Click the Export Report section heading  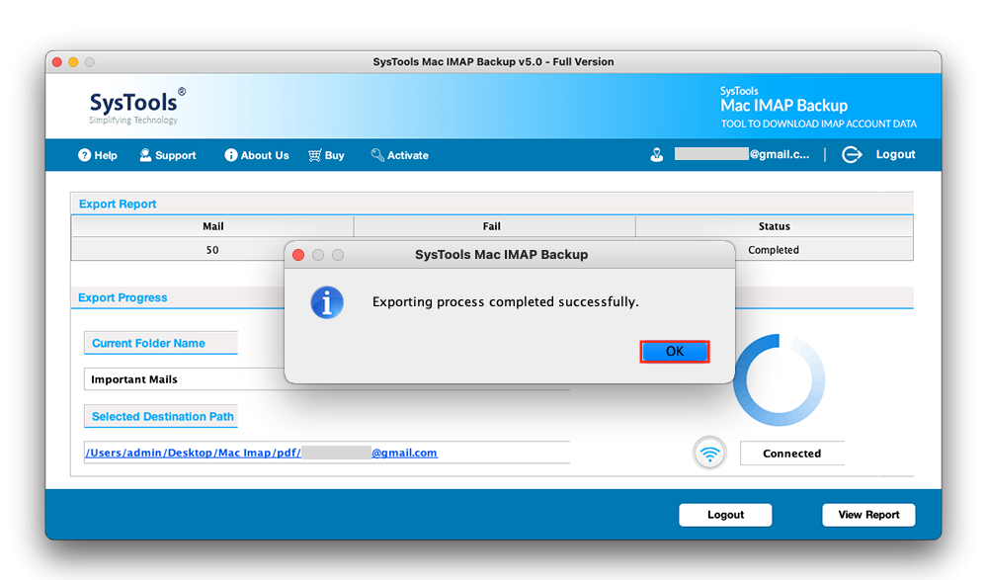118,205
